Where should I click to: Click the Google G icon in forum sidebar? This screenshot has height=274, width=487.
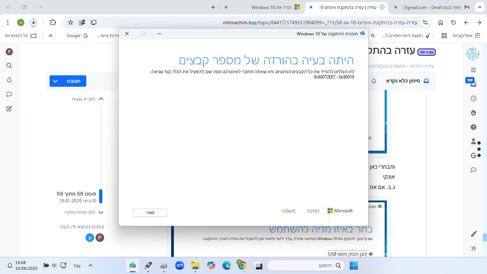click(x=473, y=156)
